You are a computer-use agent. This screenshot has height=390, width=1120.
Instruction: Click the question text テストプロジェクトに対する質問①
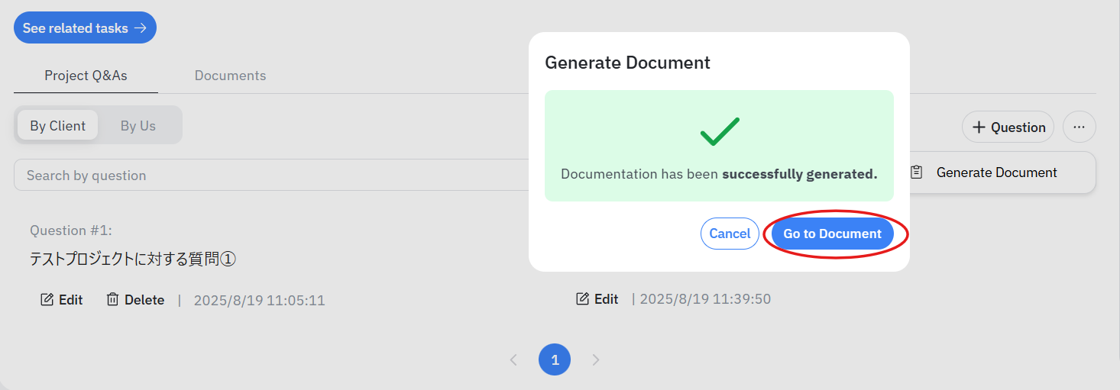point(132,259)
